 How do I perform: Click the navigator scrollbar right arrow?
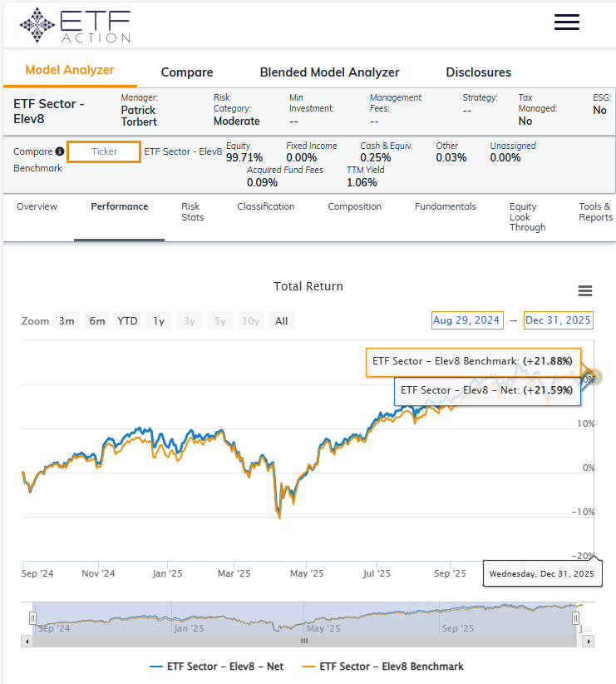[589, 642]
